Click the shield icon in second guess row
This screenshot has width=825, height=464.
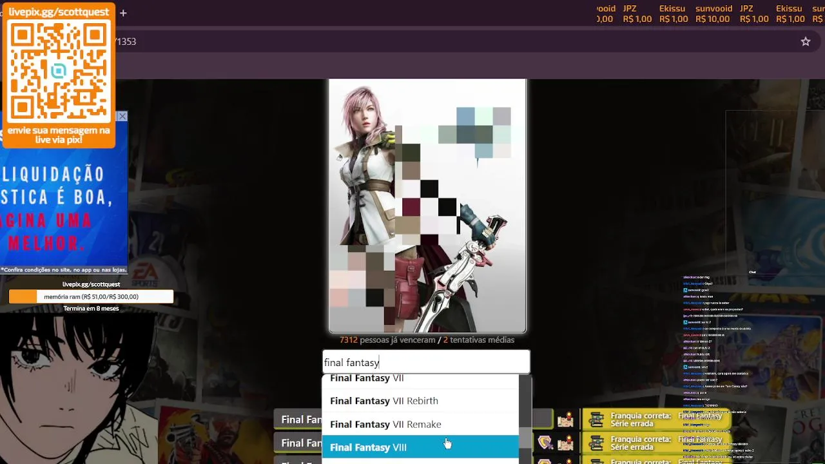[546, 443]
